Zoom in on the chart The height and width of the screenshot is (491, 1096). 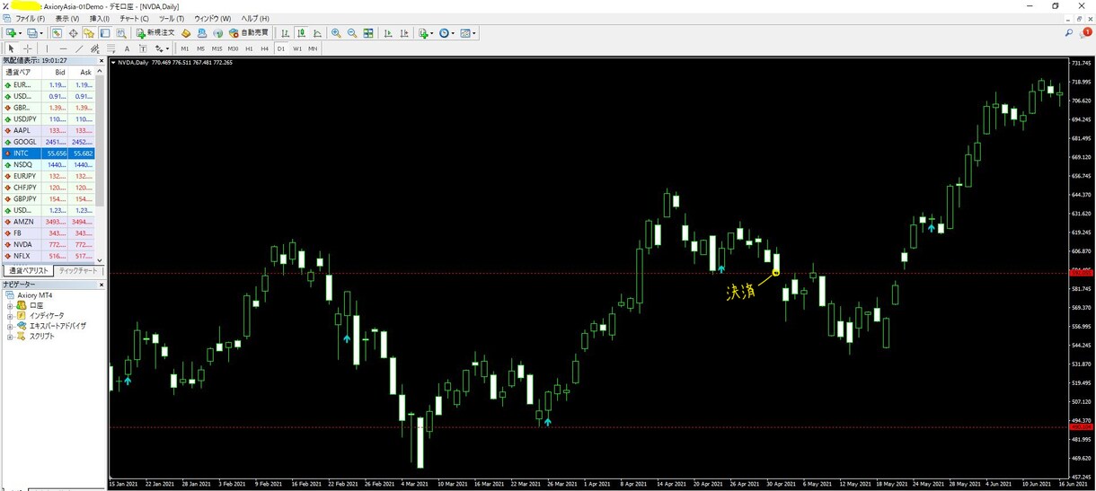coord(336,33)
